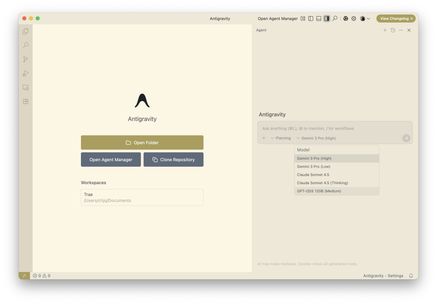Open the account profile dropdown

coord(365,18)
